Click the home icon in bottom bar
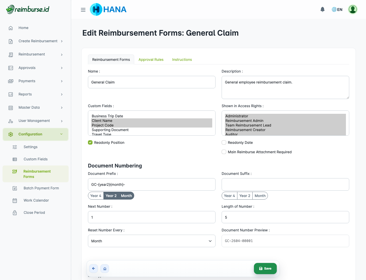366x280 pixels. pyautogui.click(x=105, y=269)
